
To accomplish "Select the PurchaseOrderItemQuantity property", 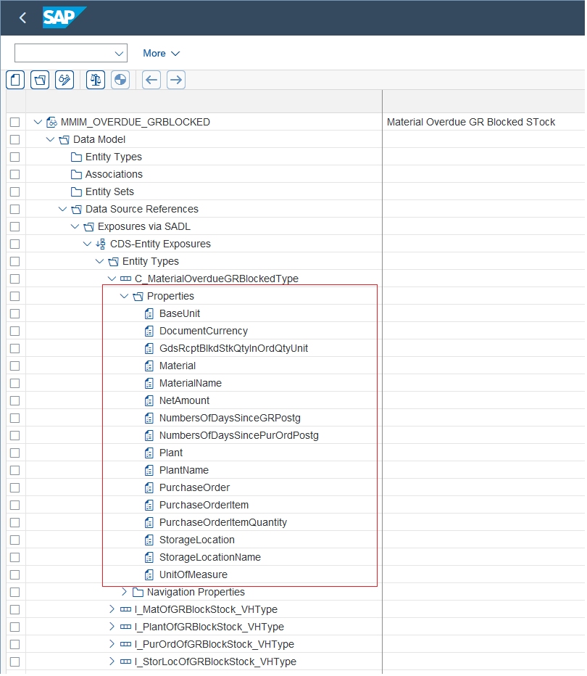I will [x=222, y=524].
